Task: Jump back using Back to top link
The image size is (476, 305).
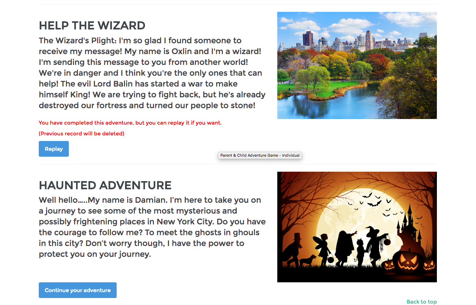Action: coord(422,302)
